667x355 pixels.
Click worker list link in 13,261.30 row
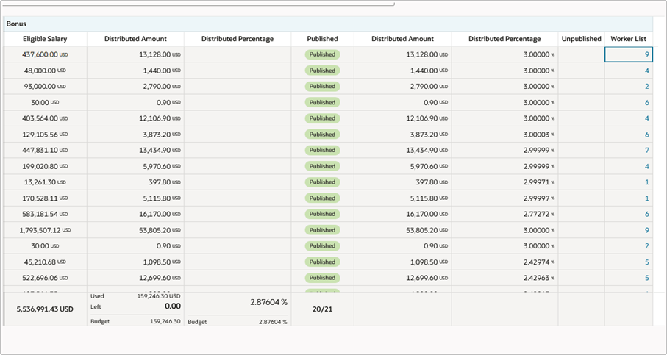pos(646,182)
